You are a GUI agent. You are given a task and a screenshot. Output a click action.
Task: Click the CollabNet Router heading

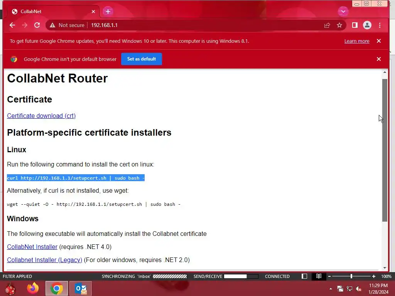[57, 78]
